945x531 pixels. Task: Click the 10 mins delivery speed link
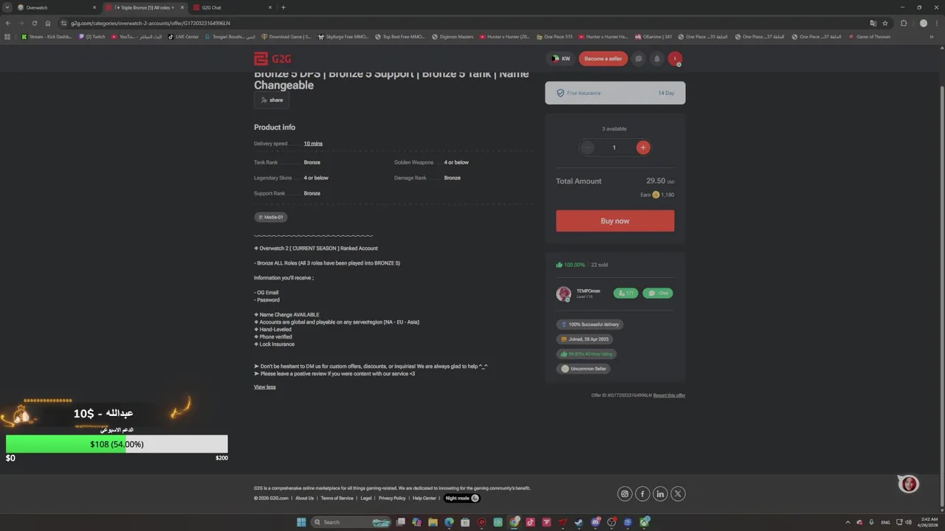[x=313, y=144]
